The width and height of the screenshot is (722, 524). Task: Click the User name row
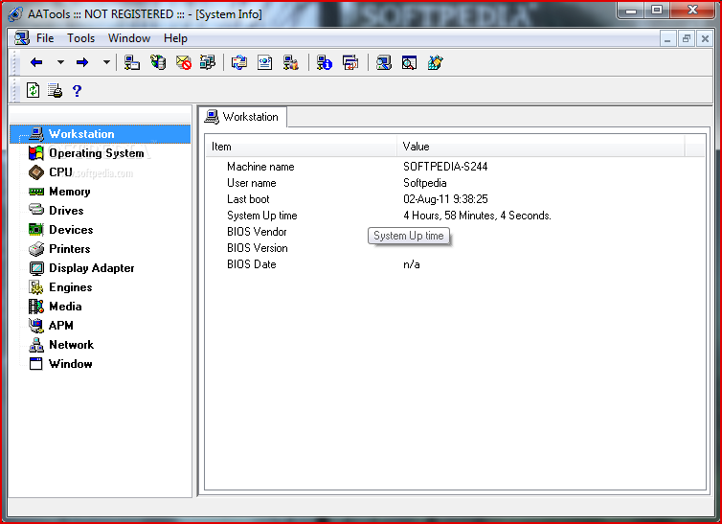455,183
